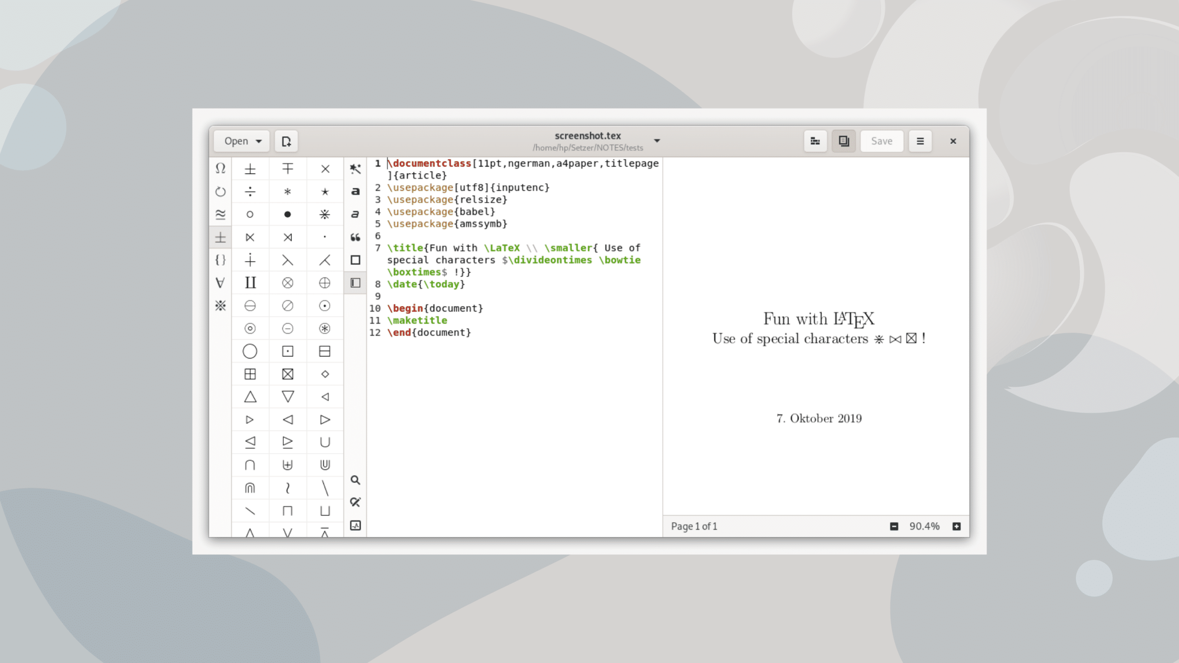Click the Save button
1179x663 pixels.
(x=881, y=141)
